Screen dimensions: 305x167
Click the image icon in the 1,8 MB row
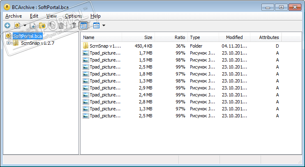(85, 74)
